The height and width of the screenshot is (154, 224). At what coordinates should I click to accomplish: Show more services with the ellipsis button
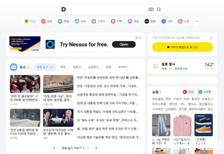pyautogui.click(x=197, y=21)
